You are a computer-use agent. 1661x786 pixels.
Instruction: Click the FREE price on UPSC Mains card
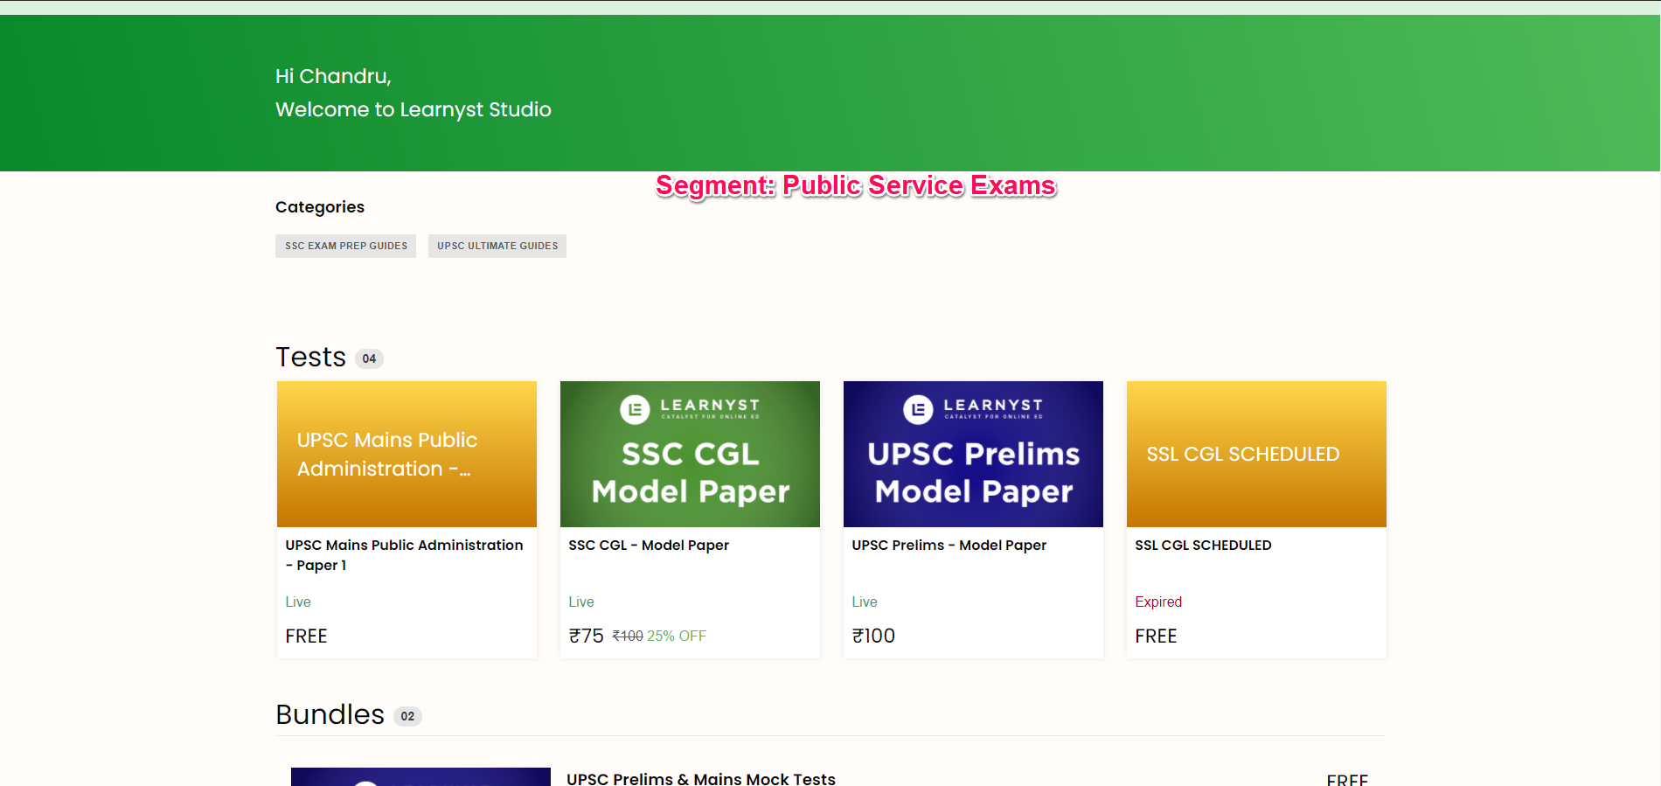click(306, 636)
